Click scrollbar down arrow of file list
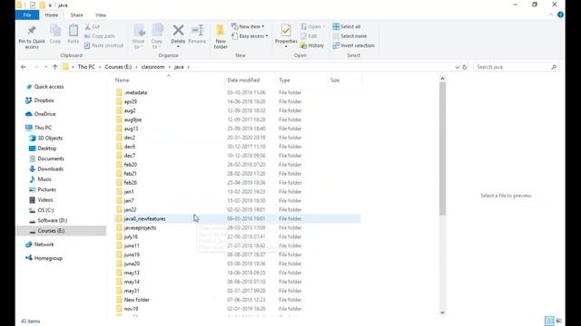Image resolution: width=581 pixels, height=326 pixels. pyautogui.click(x=442, y=312)
